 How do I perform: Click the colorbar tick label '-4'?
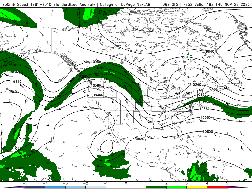point(45,183)
